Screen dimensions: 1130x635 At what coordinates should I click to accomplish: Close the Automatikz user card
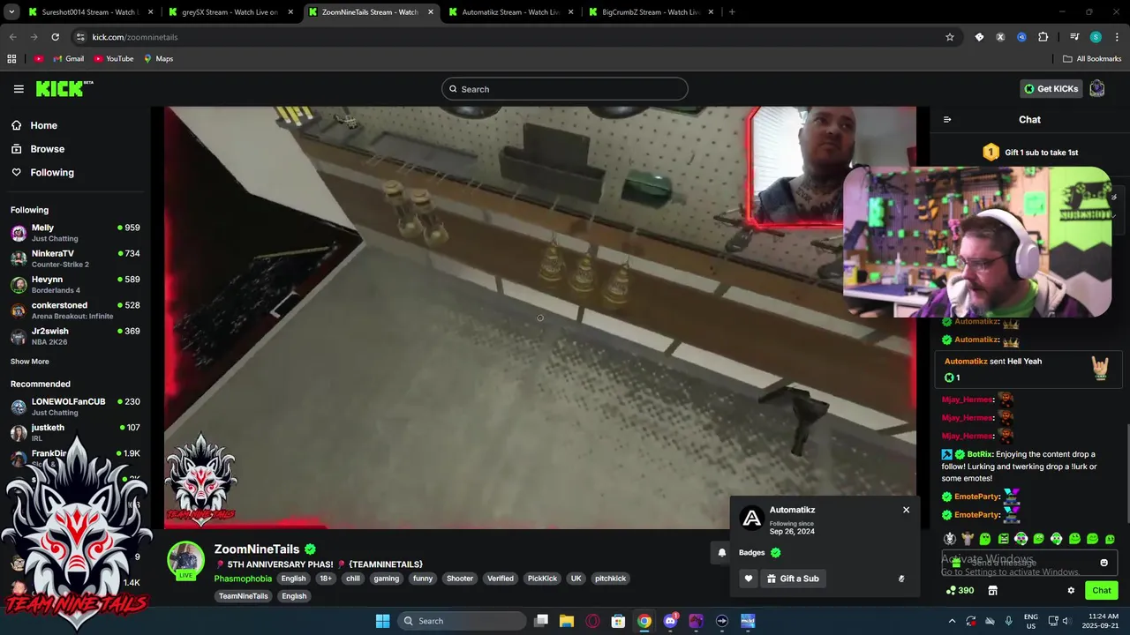pos(906,510)
